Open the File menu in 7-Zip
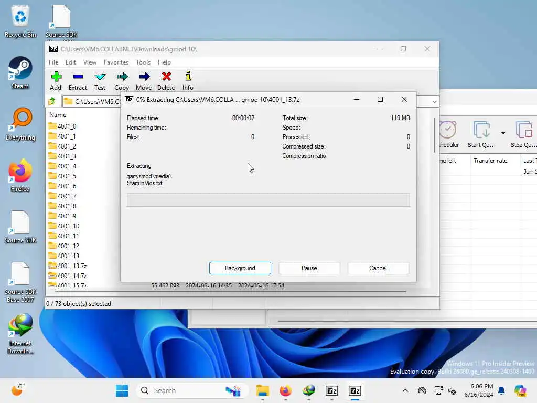Viewport: 537px width, 403px height. coord(53,62)
